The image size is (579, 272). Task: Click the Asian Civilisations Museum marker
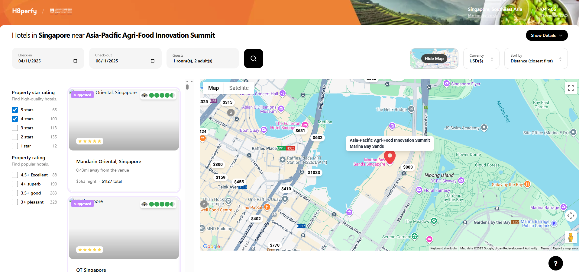[x=281, y=109]
